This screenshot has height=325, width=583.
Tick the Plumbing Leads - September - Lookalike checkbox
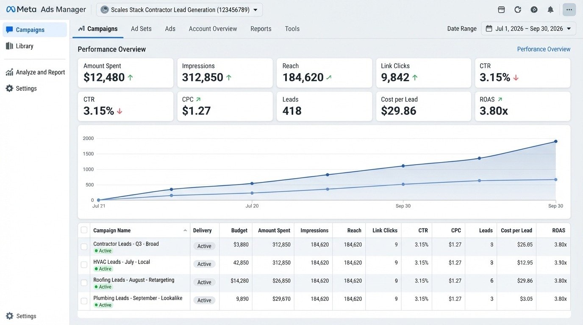pos(84,301)
